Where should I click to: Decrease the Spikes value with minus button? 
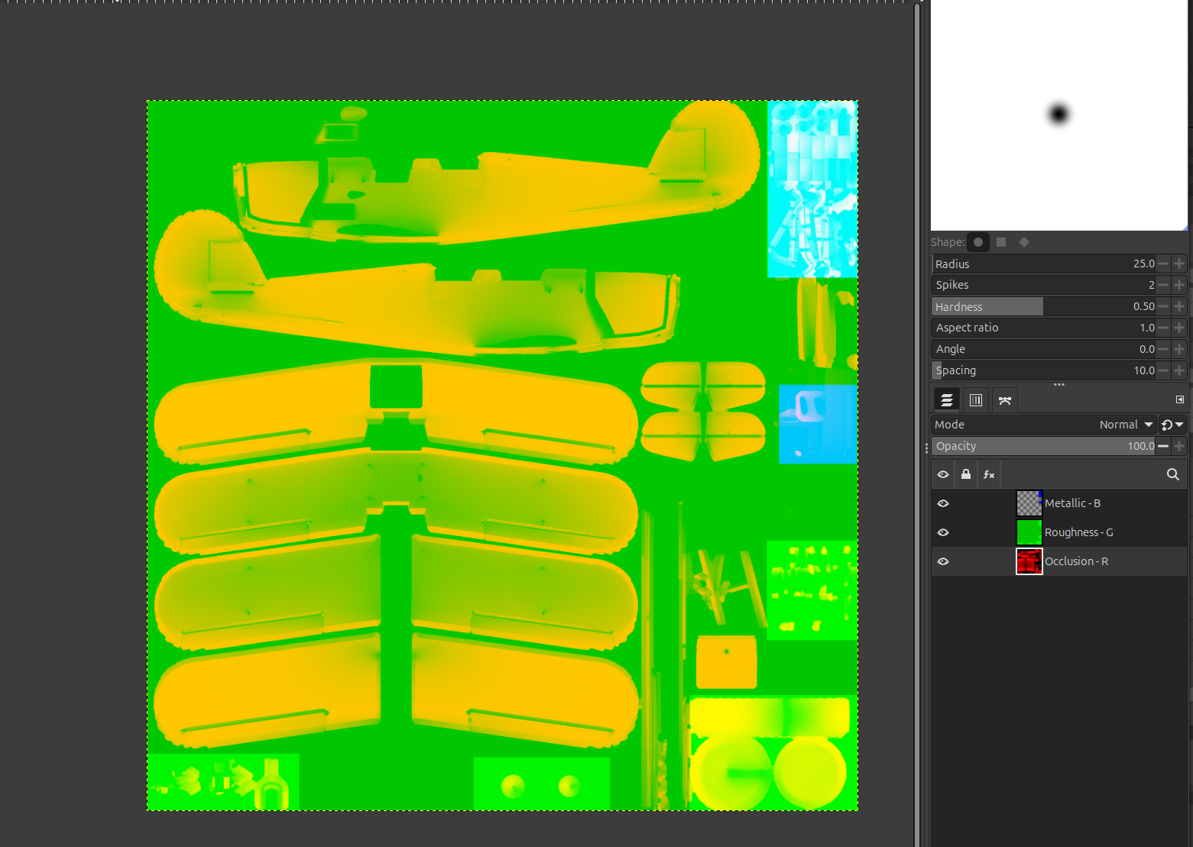1163,285
